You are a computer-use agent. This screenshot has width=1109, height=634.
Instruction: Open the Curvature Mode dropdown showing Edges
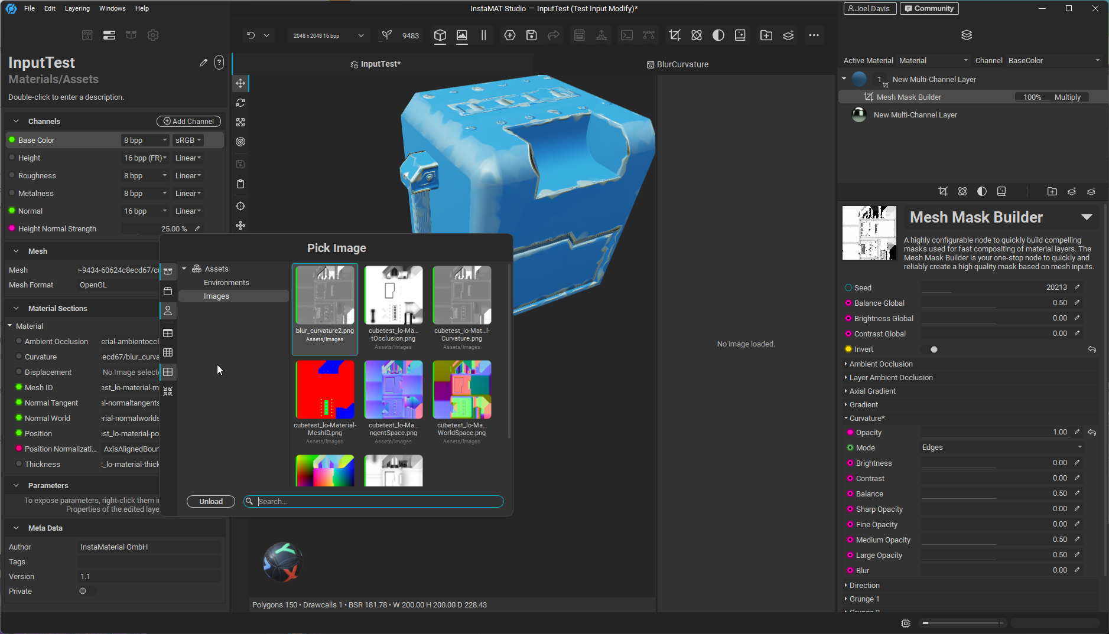point(1001,447)
